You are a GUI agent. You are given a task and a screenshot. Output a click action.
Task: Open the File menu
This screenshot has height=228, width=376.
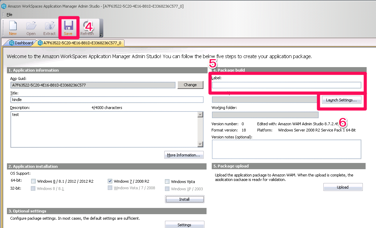9,15
